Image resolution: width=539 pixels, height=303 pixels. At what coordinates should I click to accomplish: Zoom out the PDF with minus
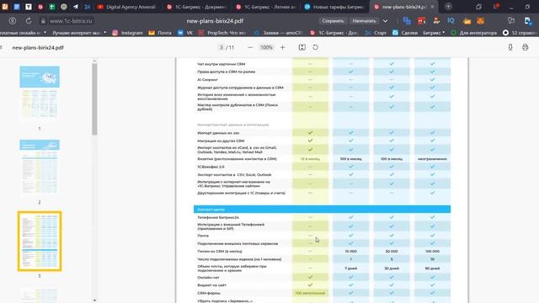click(x=250, y=47)
